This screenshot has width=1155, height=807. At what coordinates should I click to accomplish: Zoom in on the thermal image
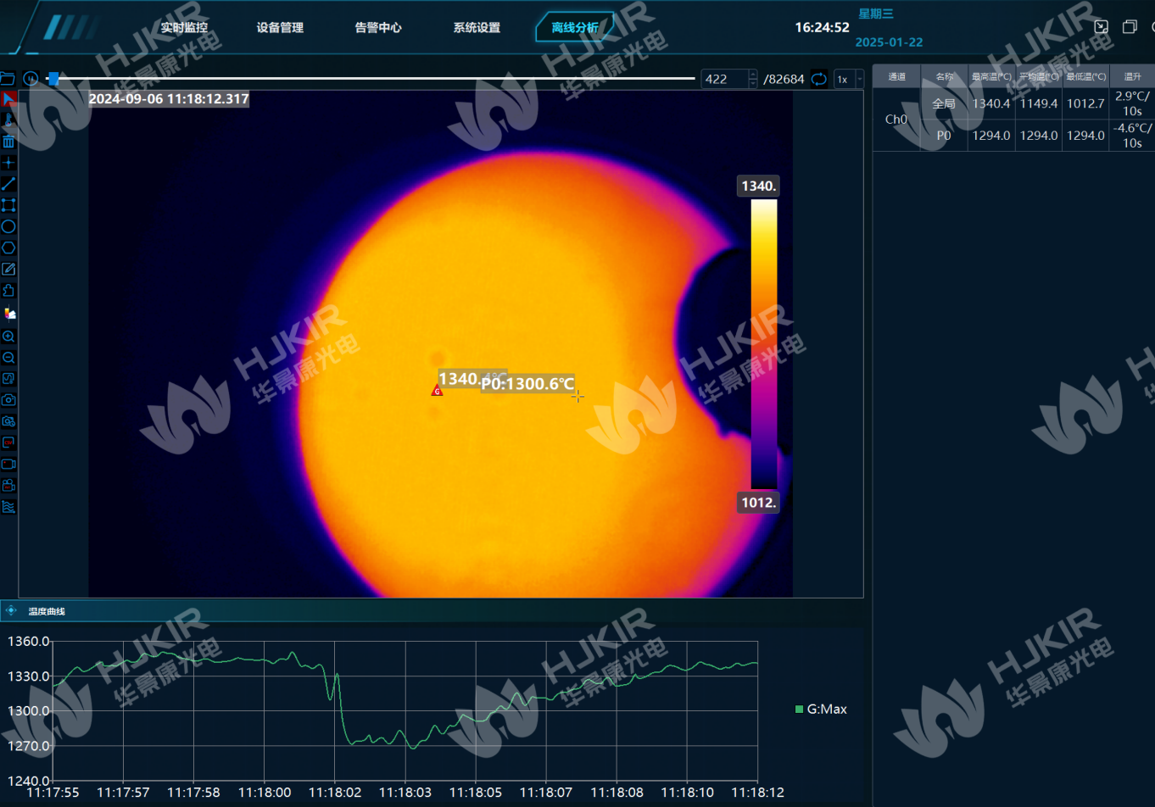pos(8,337)
